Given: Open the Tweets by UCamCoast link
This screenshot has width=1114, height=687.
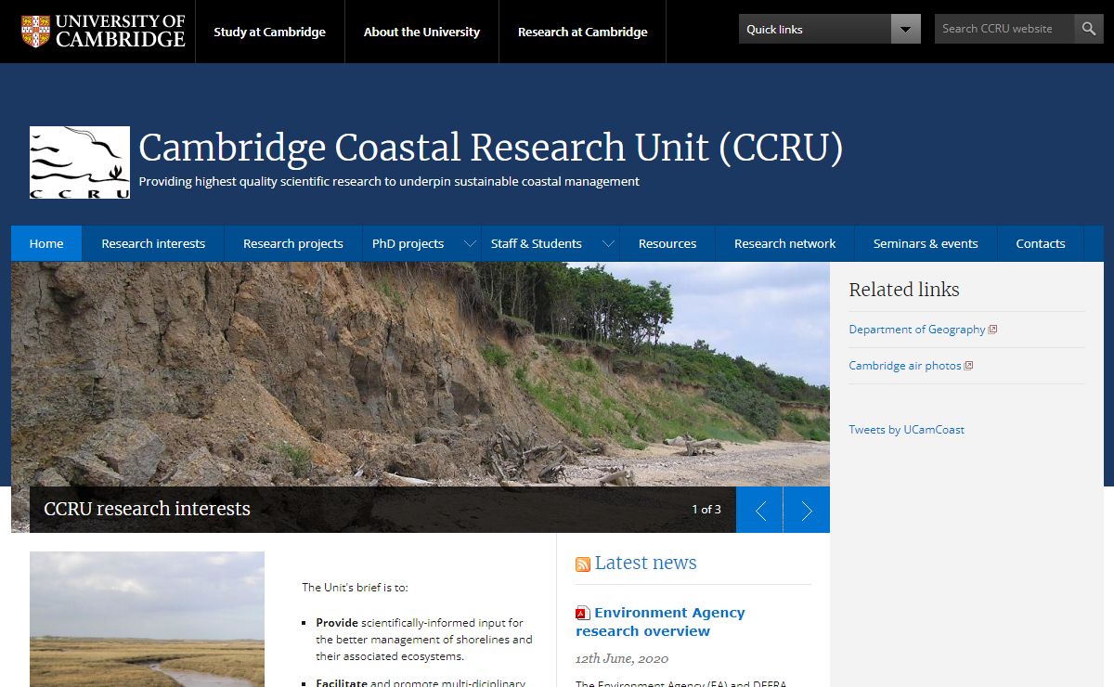Looking at the screenshot, I should click(x=906, y=430).
